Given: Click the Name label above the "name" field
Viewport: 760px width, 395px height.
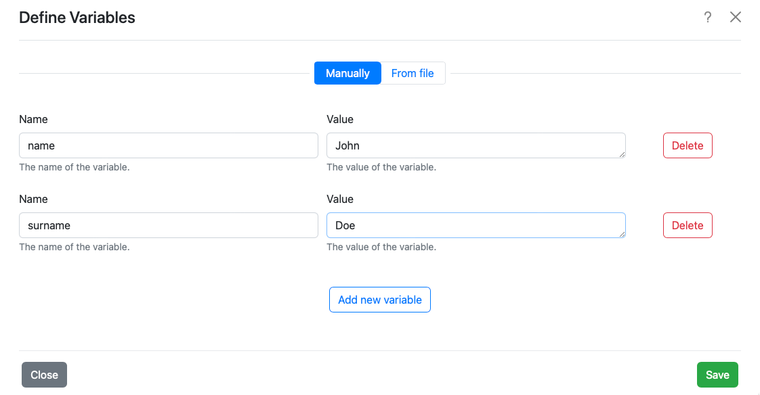Looking at the screenshot, I should [x=33, y=120].
